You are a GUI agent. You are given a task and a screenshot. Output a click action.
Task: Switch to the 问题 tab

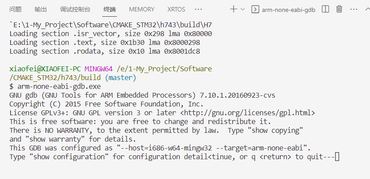coord(15,9)
